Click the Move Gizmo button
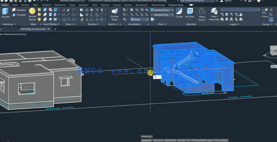277x142 pixels. coord(202,14)
